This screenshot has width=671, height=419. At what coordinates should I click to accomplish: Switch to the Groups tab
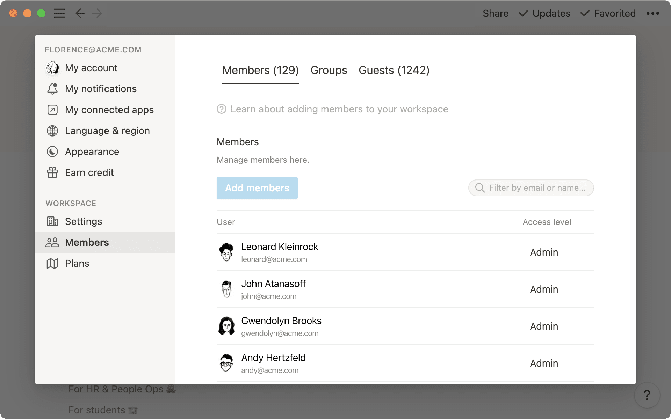[329, 70]
